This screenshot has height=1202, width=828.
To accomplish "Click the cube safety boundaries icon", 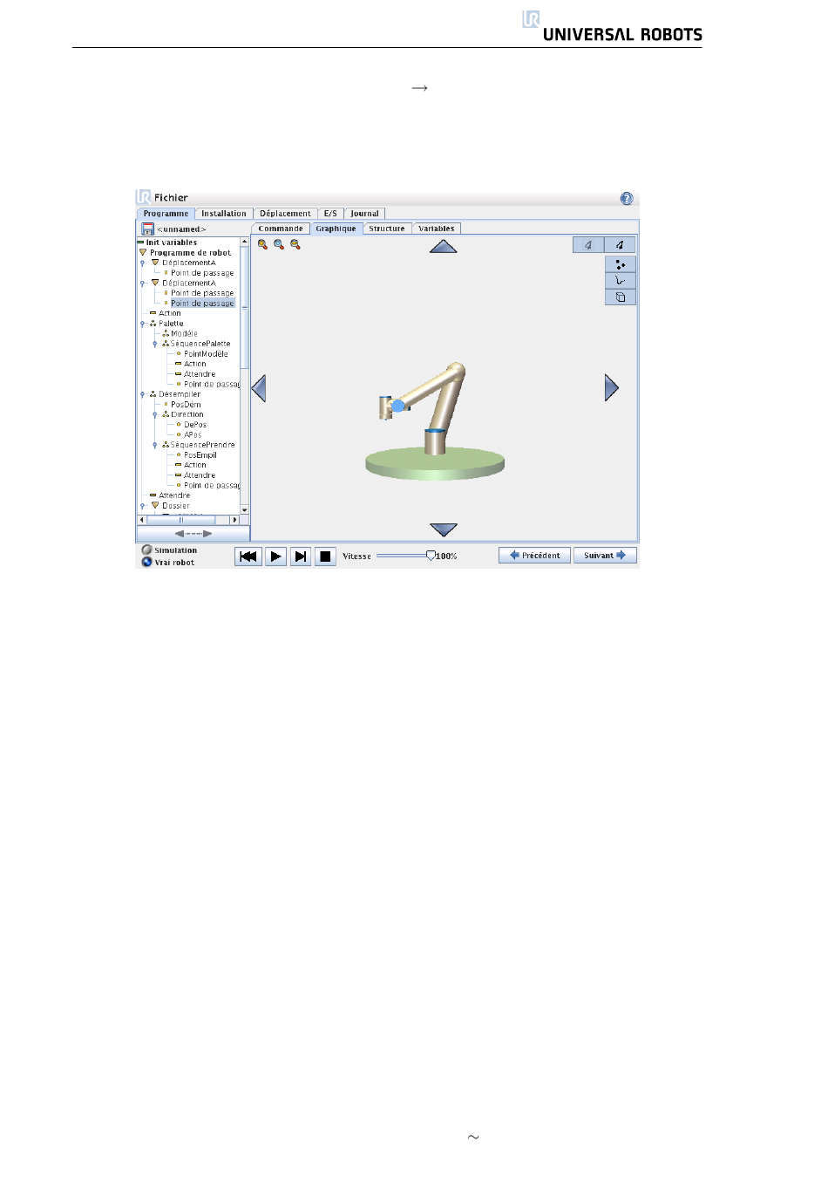I will point(620,297).
